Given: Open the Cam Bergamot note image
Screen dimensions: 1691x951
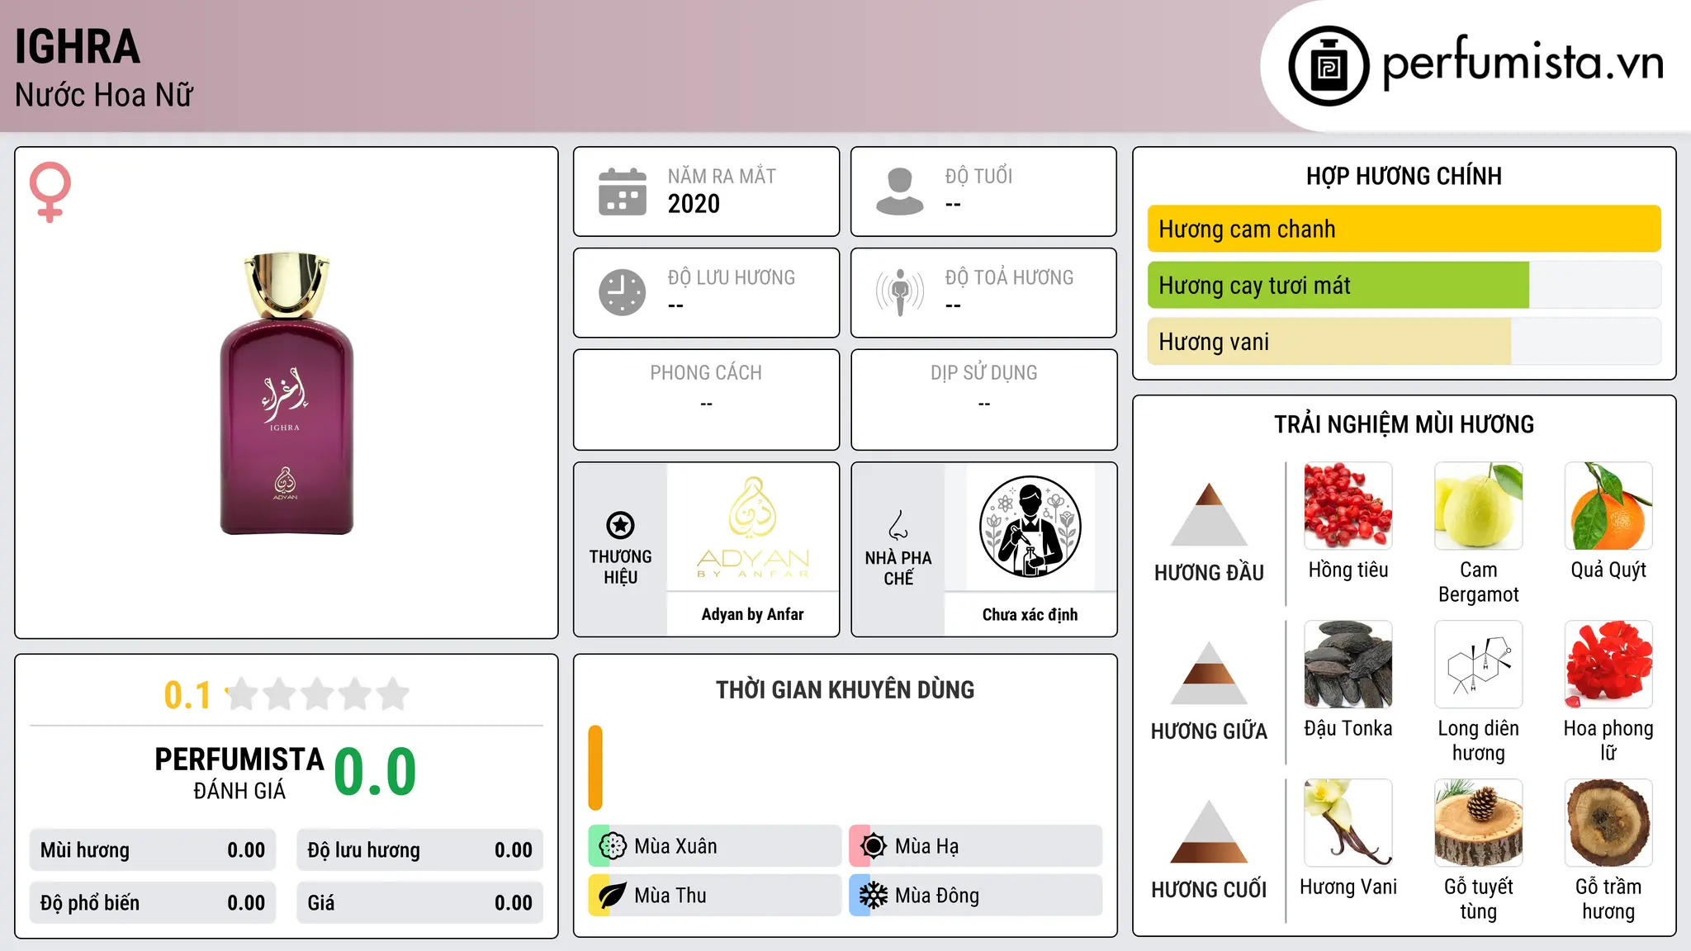Looking at the screenshot, I should [1478, 506].
